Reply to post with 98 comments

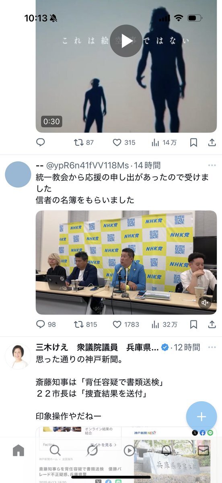[46, 324]
